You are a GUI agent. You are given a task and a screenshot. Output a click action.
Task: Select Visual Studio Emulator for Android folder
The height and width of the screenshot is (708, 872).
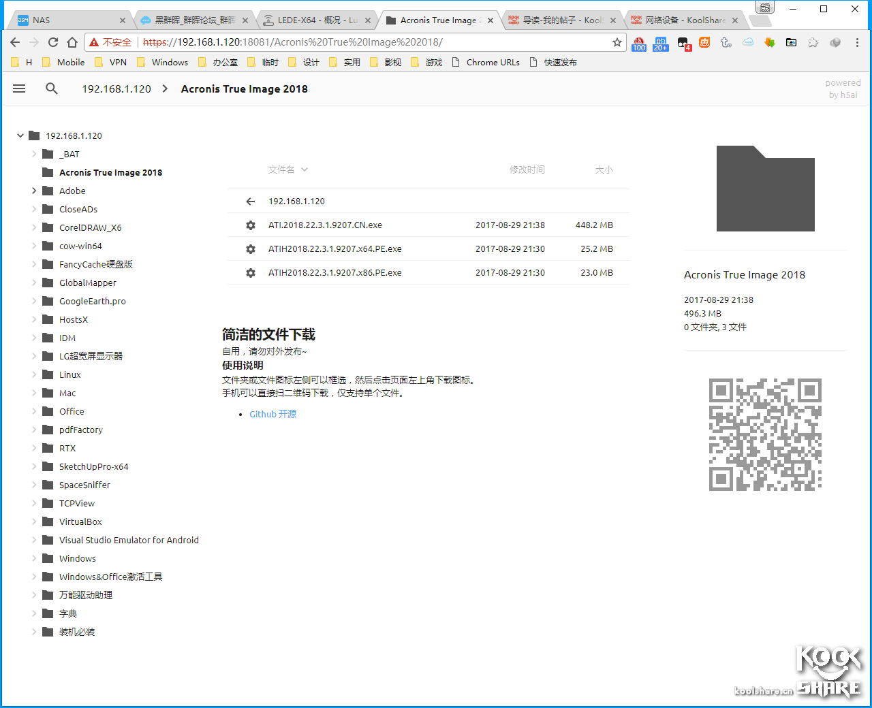pyautogui.click(x=129, y=540)
